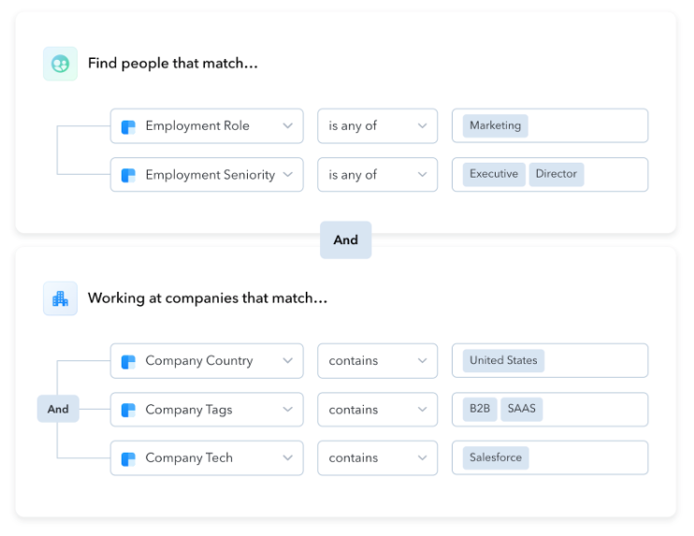Image resolution: width=694 pixels, height=536 pixels.
Task: Toggle the And connector between the two groups
Action: [345, 239]
